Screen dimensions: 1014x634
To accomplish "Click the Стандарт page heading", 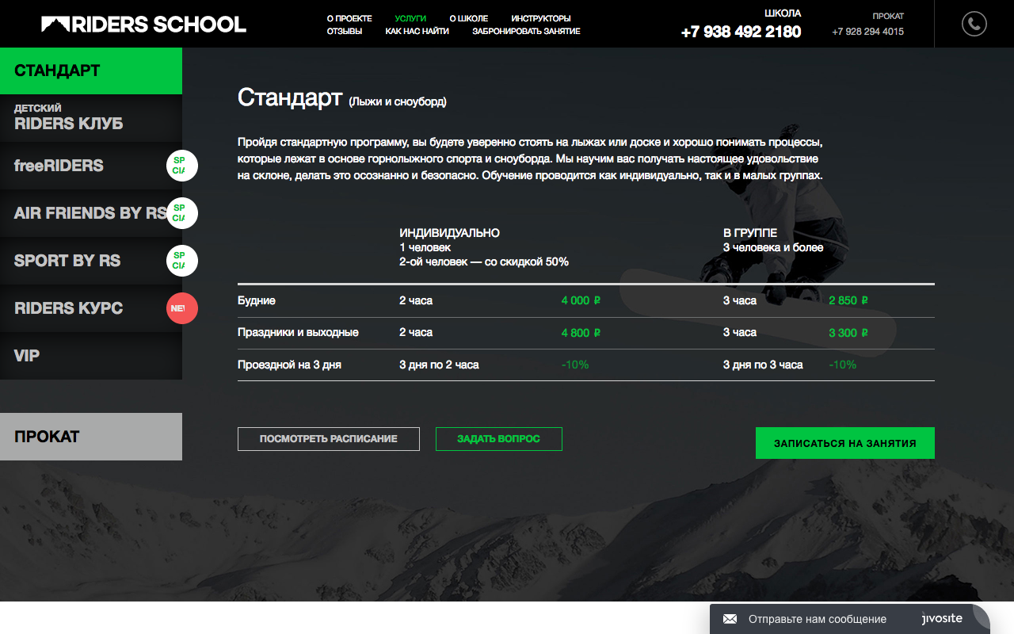I will [290, 97].
